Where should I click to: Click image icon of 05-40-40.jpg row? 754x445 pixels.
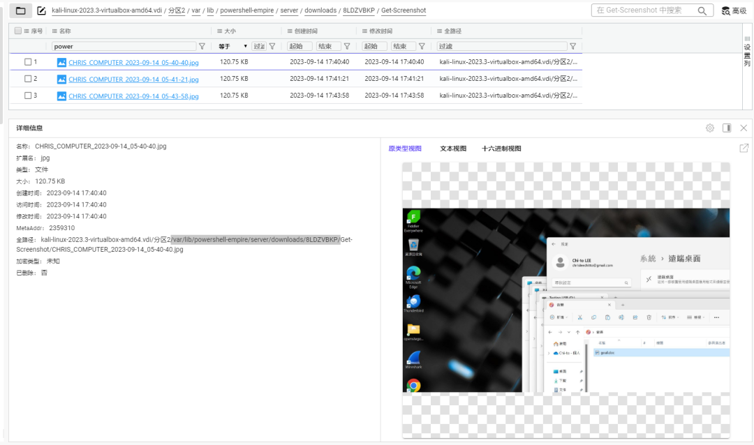click(61, 63)
